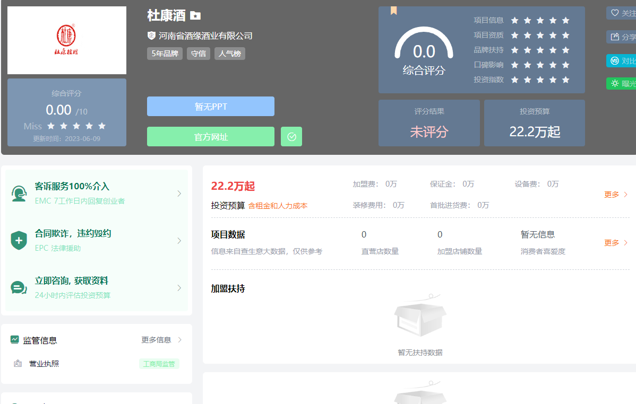Click the green shield plus icon
636x404 pixels.
pyautogui.click(x=19, y=240)
